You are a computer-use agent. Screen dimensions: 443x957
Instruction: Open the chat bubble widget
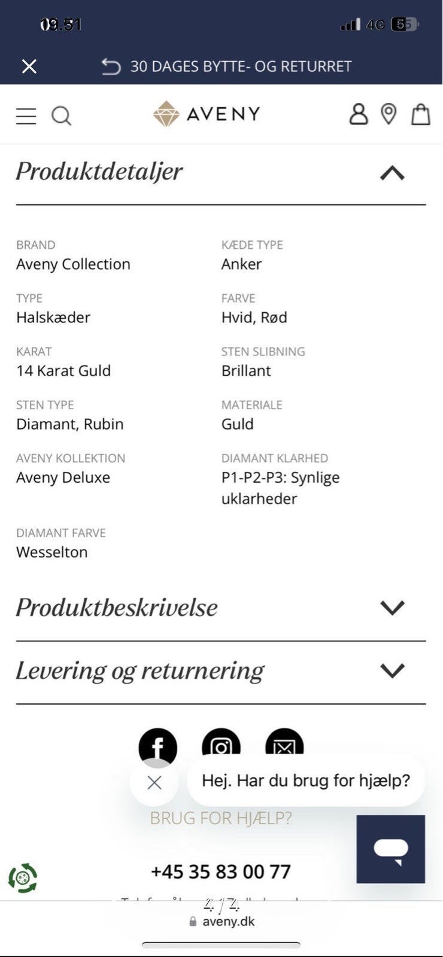pos(390,849)
